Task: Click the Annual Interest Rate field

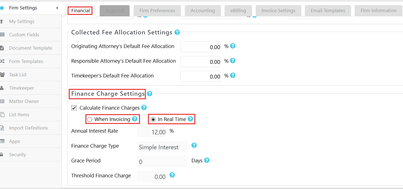Action: click(x=151, y=132)
